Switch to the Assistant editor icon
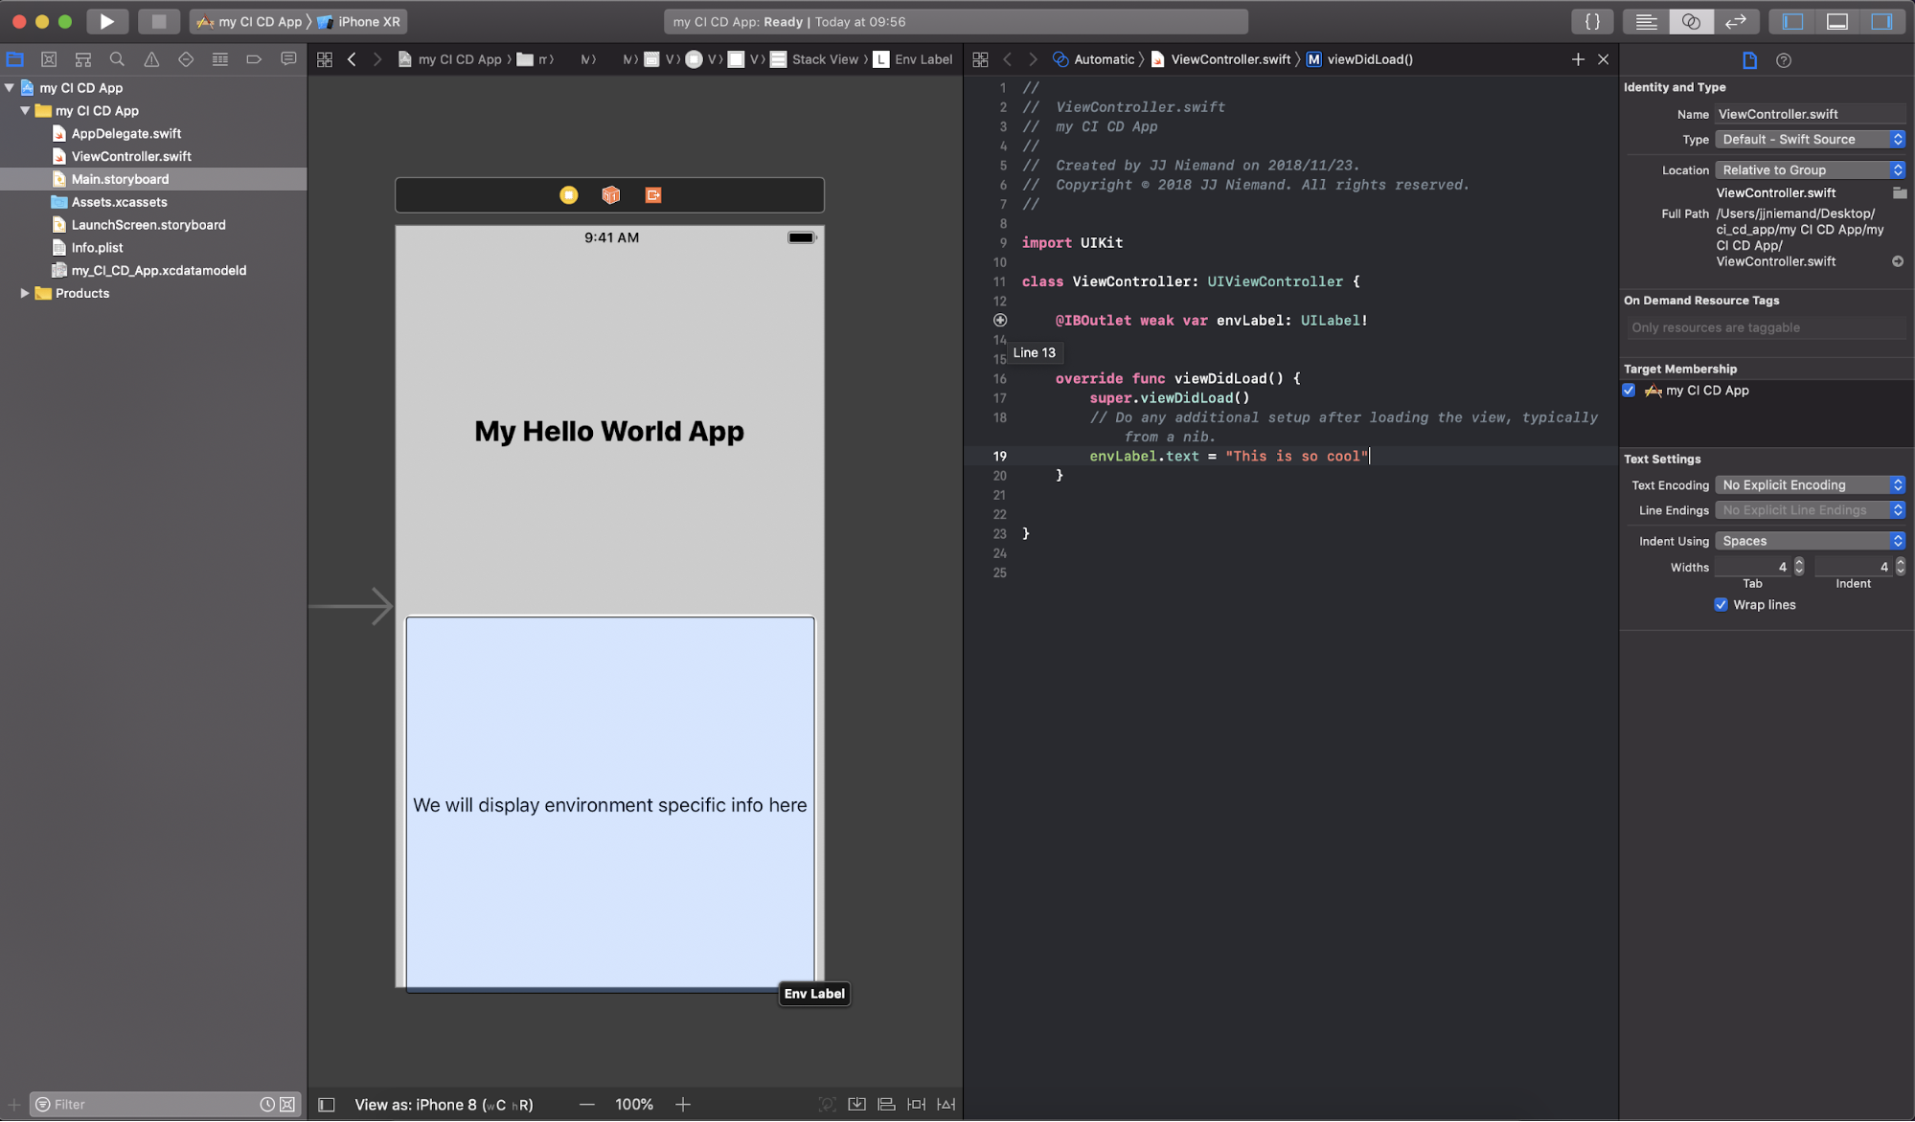Screen dimensions: 1915x1122 (x=1691, y=21)
